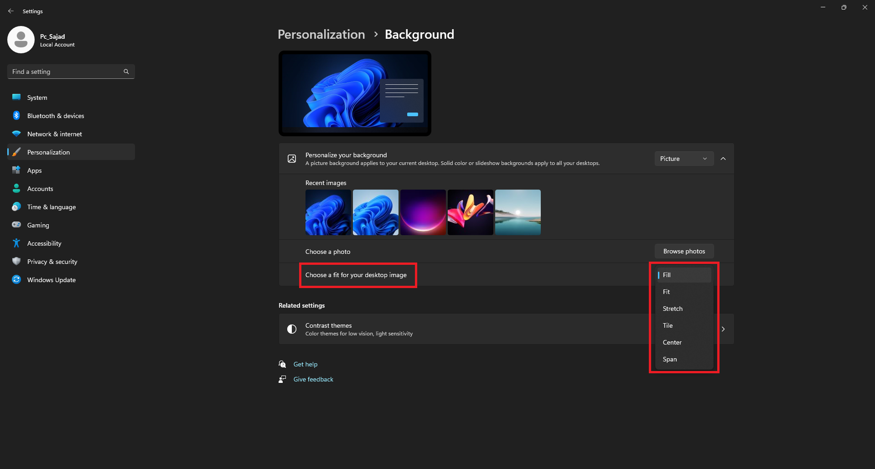Click the desktop background preview image
Image resolution: width=875 pixels, height=469 pixels.
click(355, 93)
